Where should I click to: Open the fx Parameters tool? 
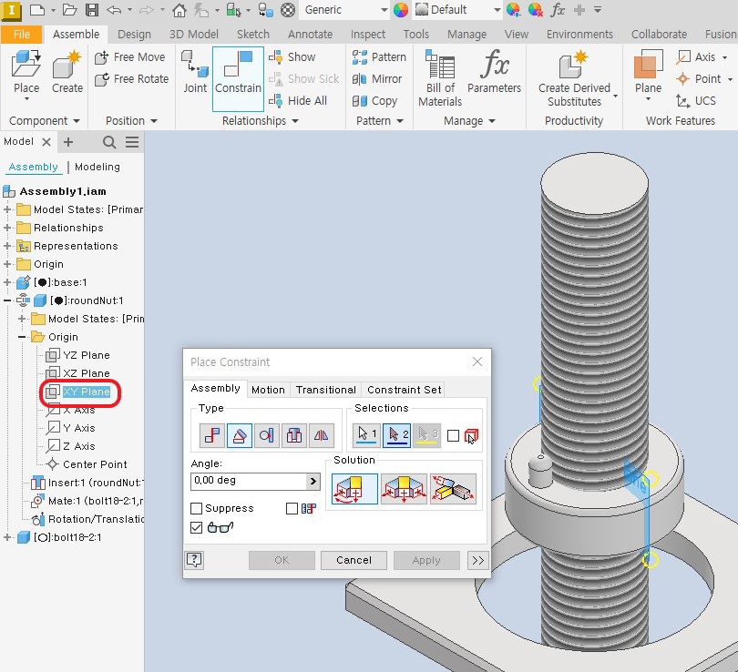[x=494, y=72]
